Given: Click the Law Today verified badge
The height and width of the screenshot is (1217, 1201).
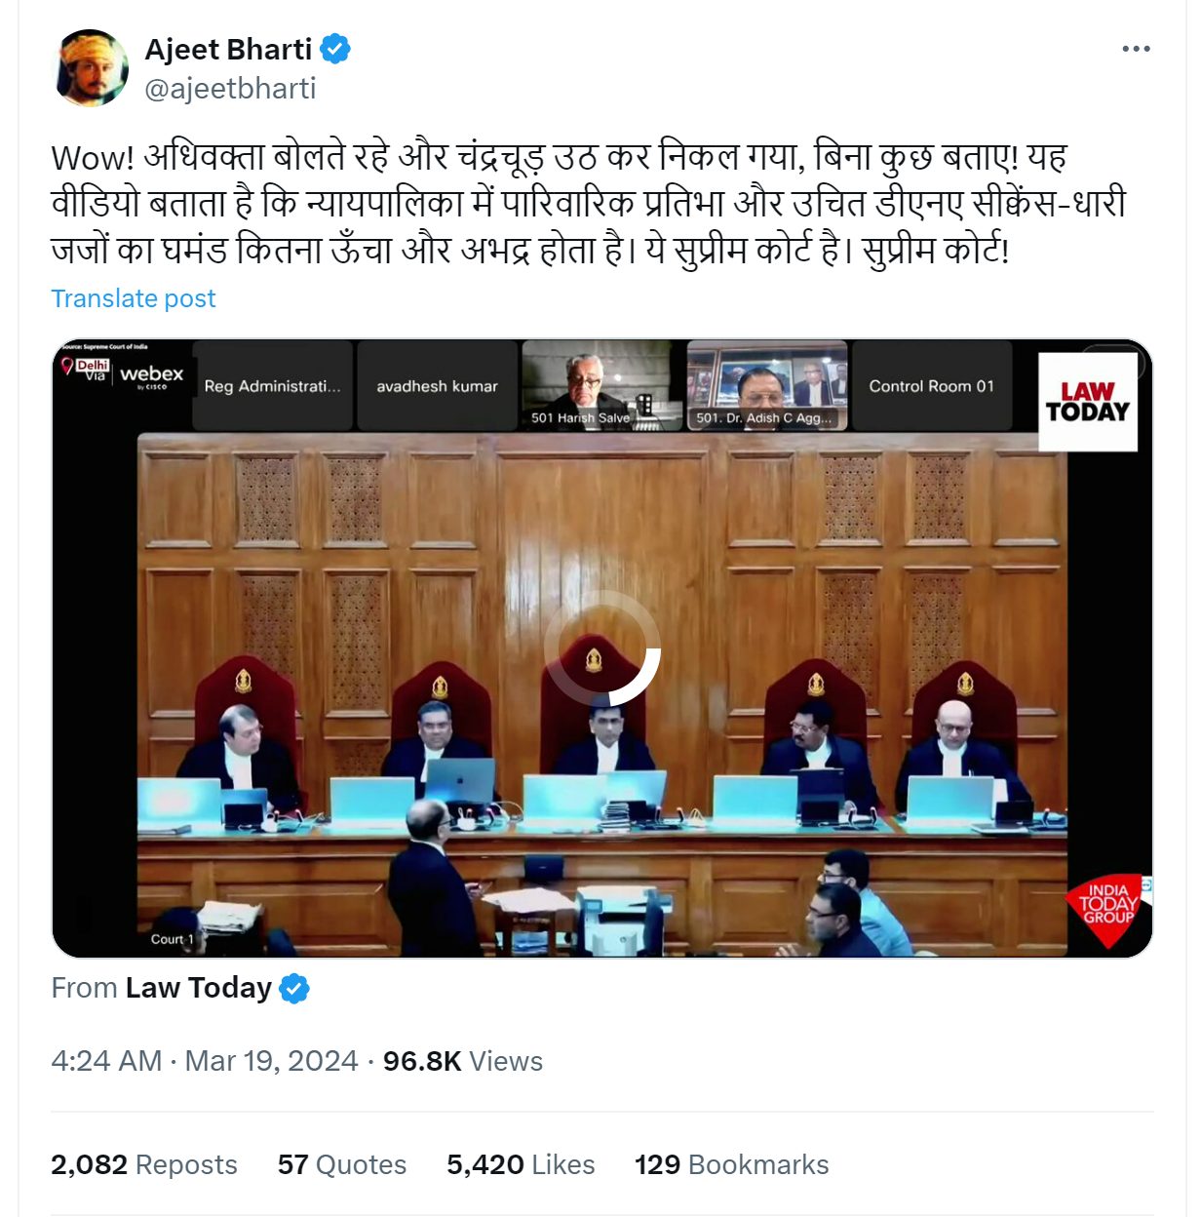Looking at the screenshot, I should [x=294, y=989].
